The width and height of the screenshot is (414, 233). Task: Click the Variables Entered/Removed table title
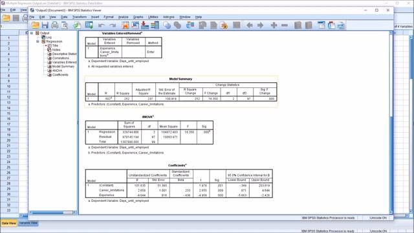click(x=122, y=33)
